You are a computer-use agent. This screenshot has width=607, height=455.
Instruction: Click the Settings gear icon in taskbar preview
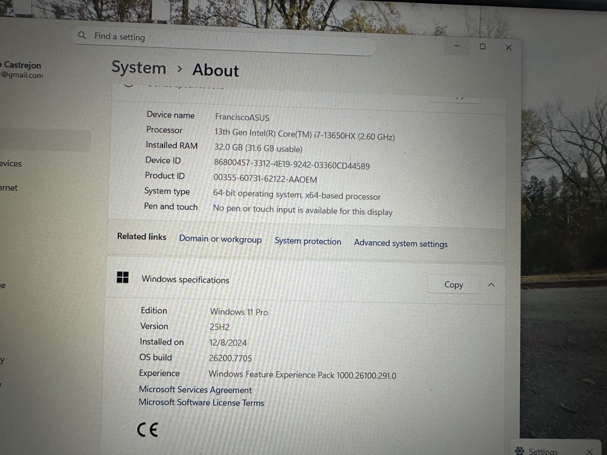[519, 450]
